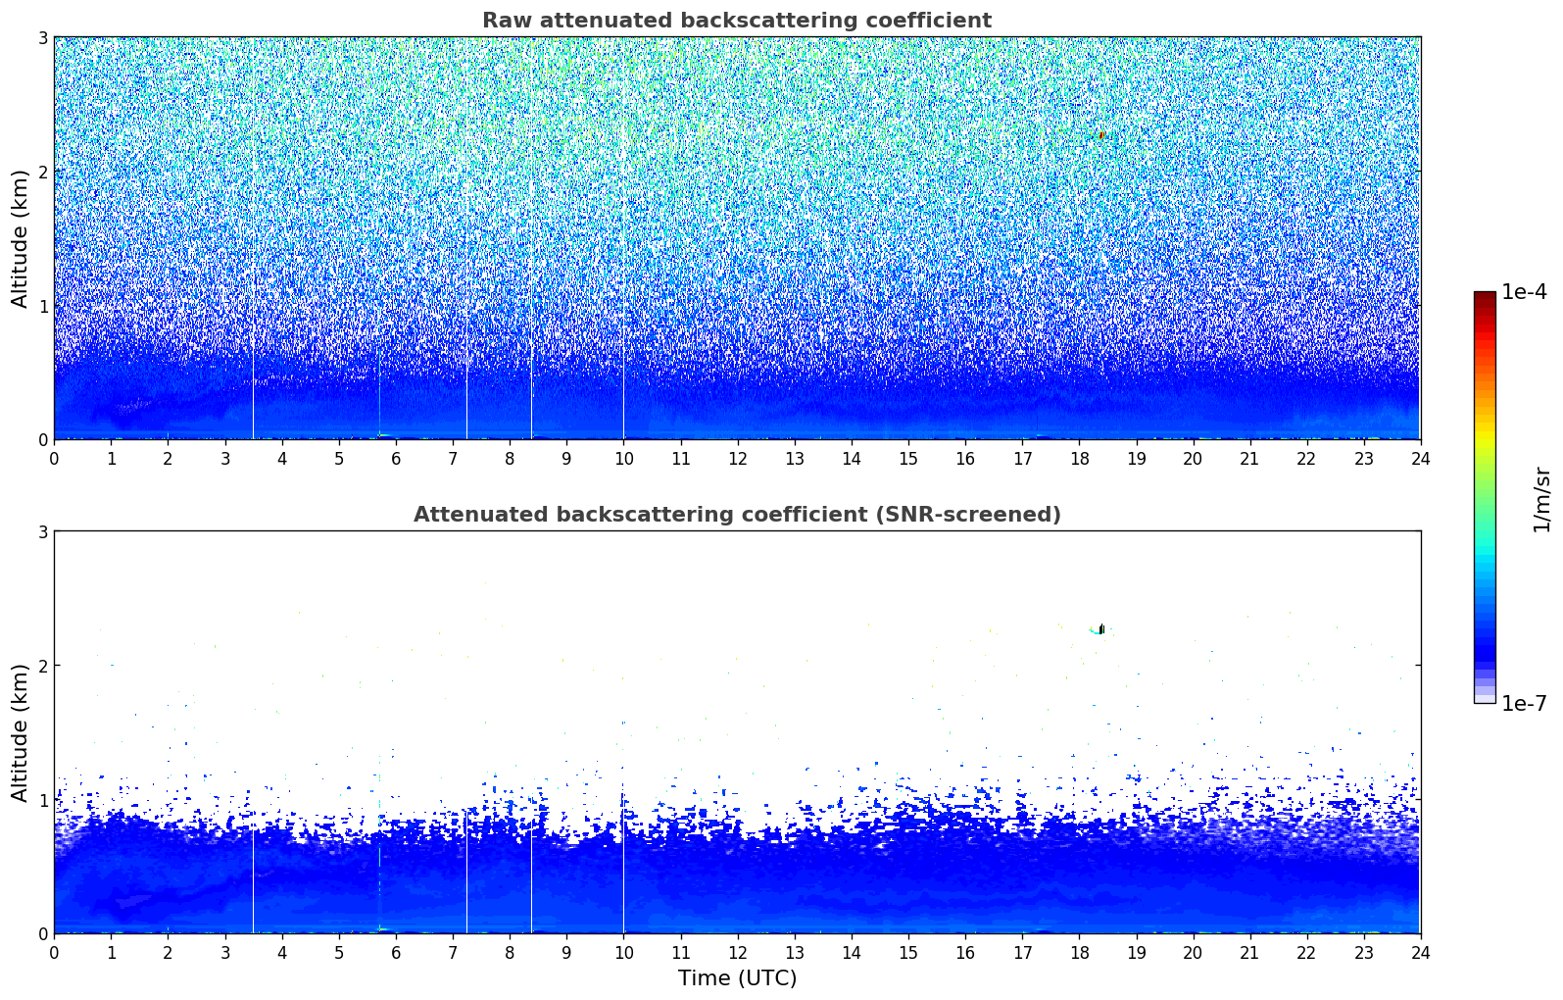Click the hour '12' tick under the top plot
Viewport: 1563px width, 1000px height.
[x=737, y=458]
